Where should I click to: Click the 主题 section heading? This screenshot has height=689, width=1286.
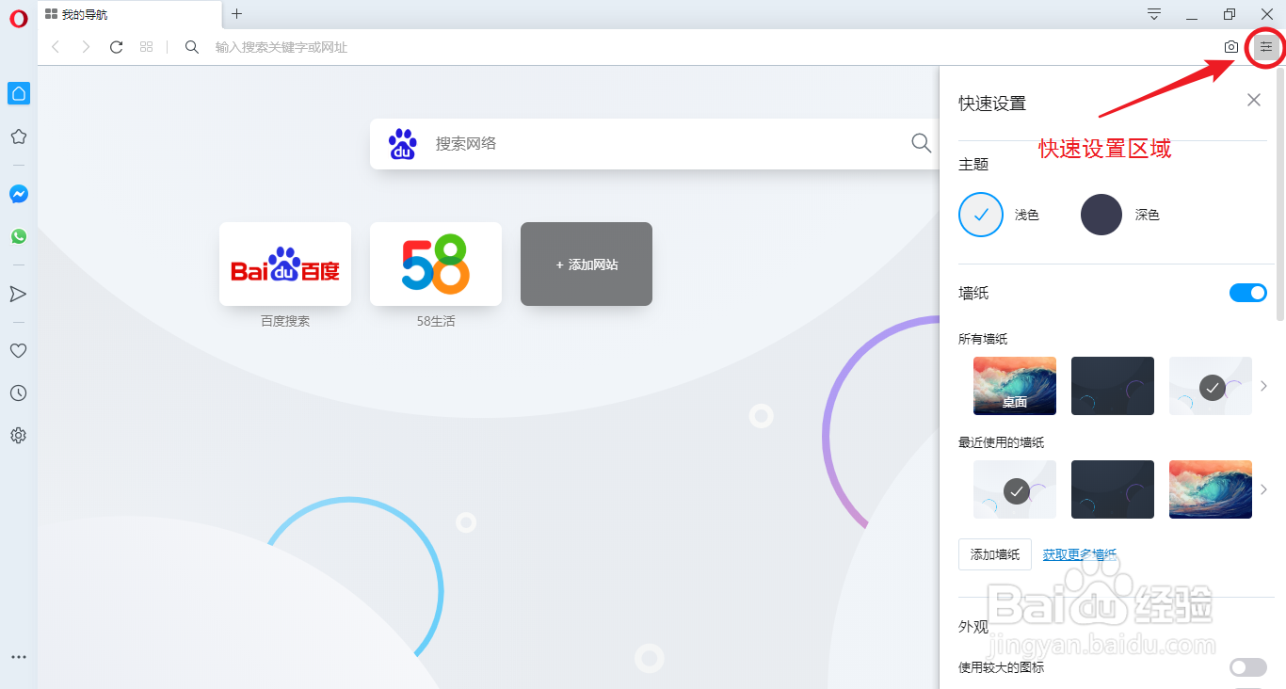point(973,164)
